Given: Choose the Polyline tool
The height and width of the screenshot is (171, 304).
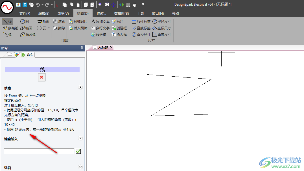Looking at the screenshot, I should [11, 28].
